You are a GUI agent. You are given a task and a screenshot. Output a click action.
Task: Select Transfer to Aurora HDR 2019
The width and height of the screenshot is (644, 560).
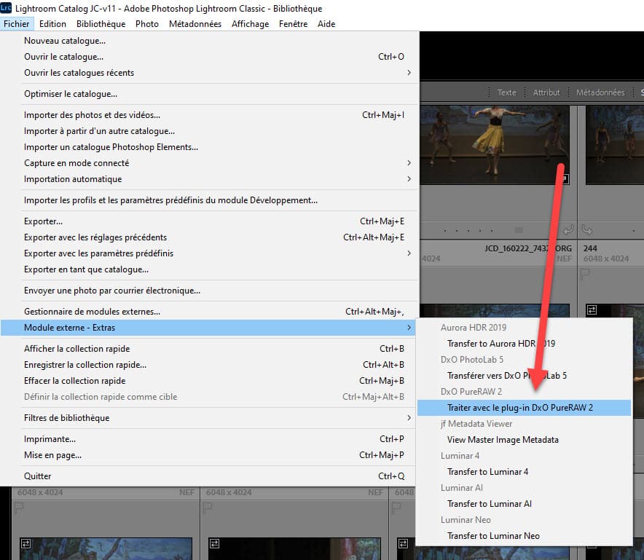524,344
